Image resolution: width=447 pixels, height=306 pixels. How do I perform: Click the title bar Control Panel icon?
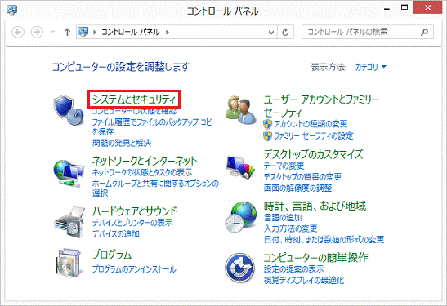[11, 10]
